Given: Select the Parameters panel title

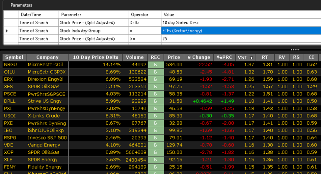Looking at the screenshot, I should [x=21, y=5].
